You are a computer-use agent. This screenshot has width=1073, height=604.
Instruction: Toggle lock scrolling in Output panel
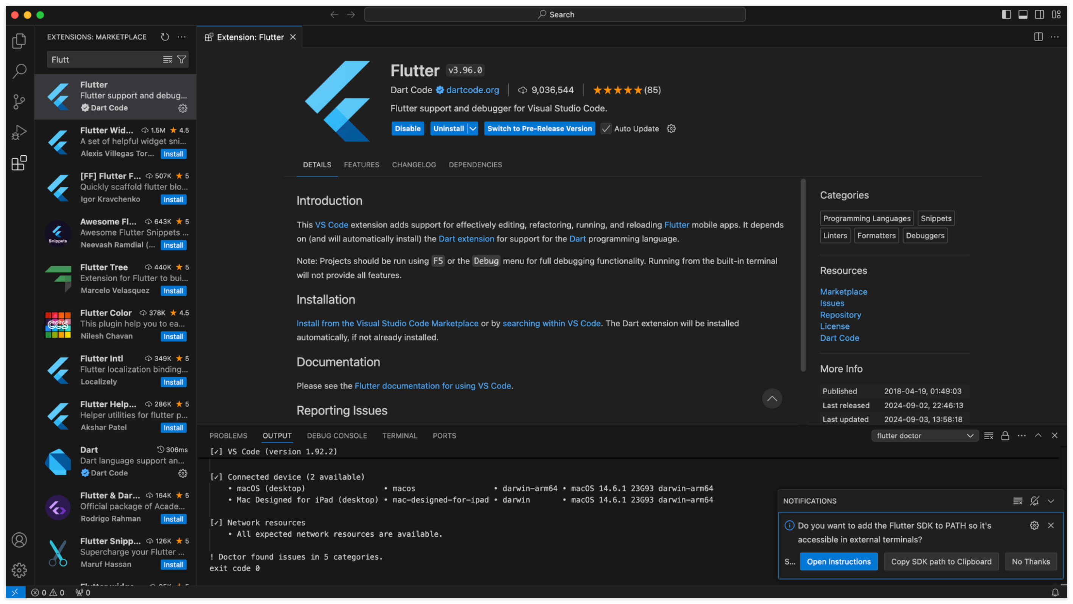point(1005,435)
